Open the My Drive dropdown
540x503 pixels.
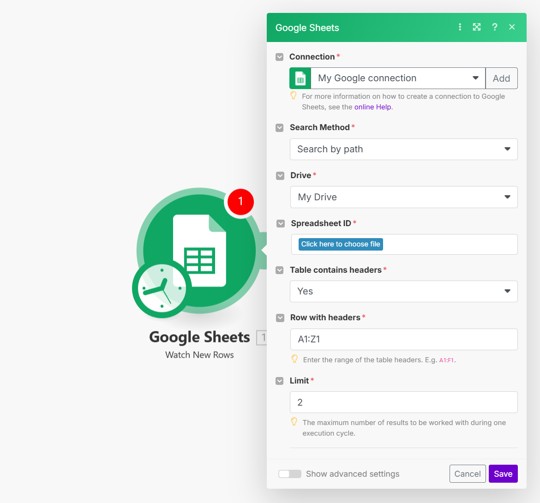404,197
